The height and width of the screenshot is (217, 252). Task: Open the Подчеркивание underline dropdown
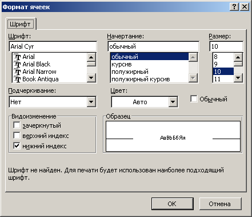pyautogui.click(x=91, y=102)
